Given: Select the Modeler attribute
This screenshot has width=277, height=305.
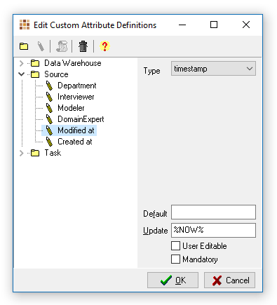Looking at the screenshot, I should (71, 108).
